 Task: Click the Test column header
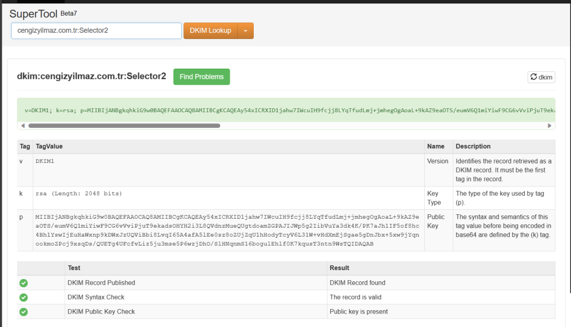pyautogui.click(x=74, y=268)
